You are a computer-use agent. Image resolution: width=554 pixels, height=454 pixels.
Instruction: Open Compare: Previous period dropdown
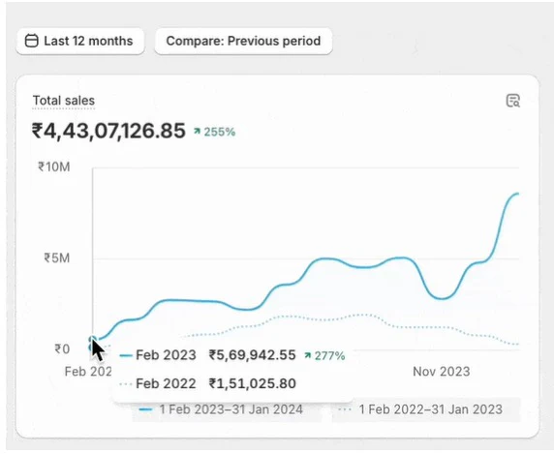click(x=243, y=42)
